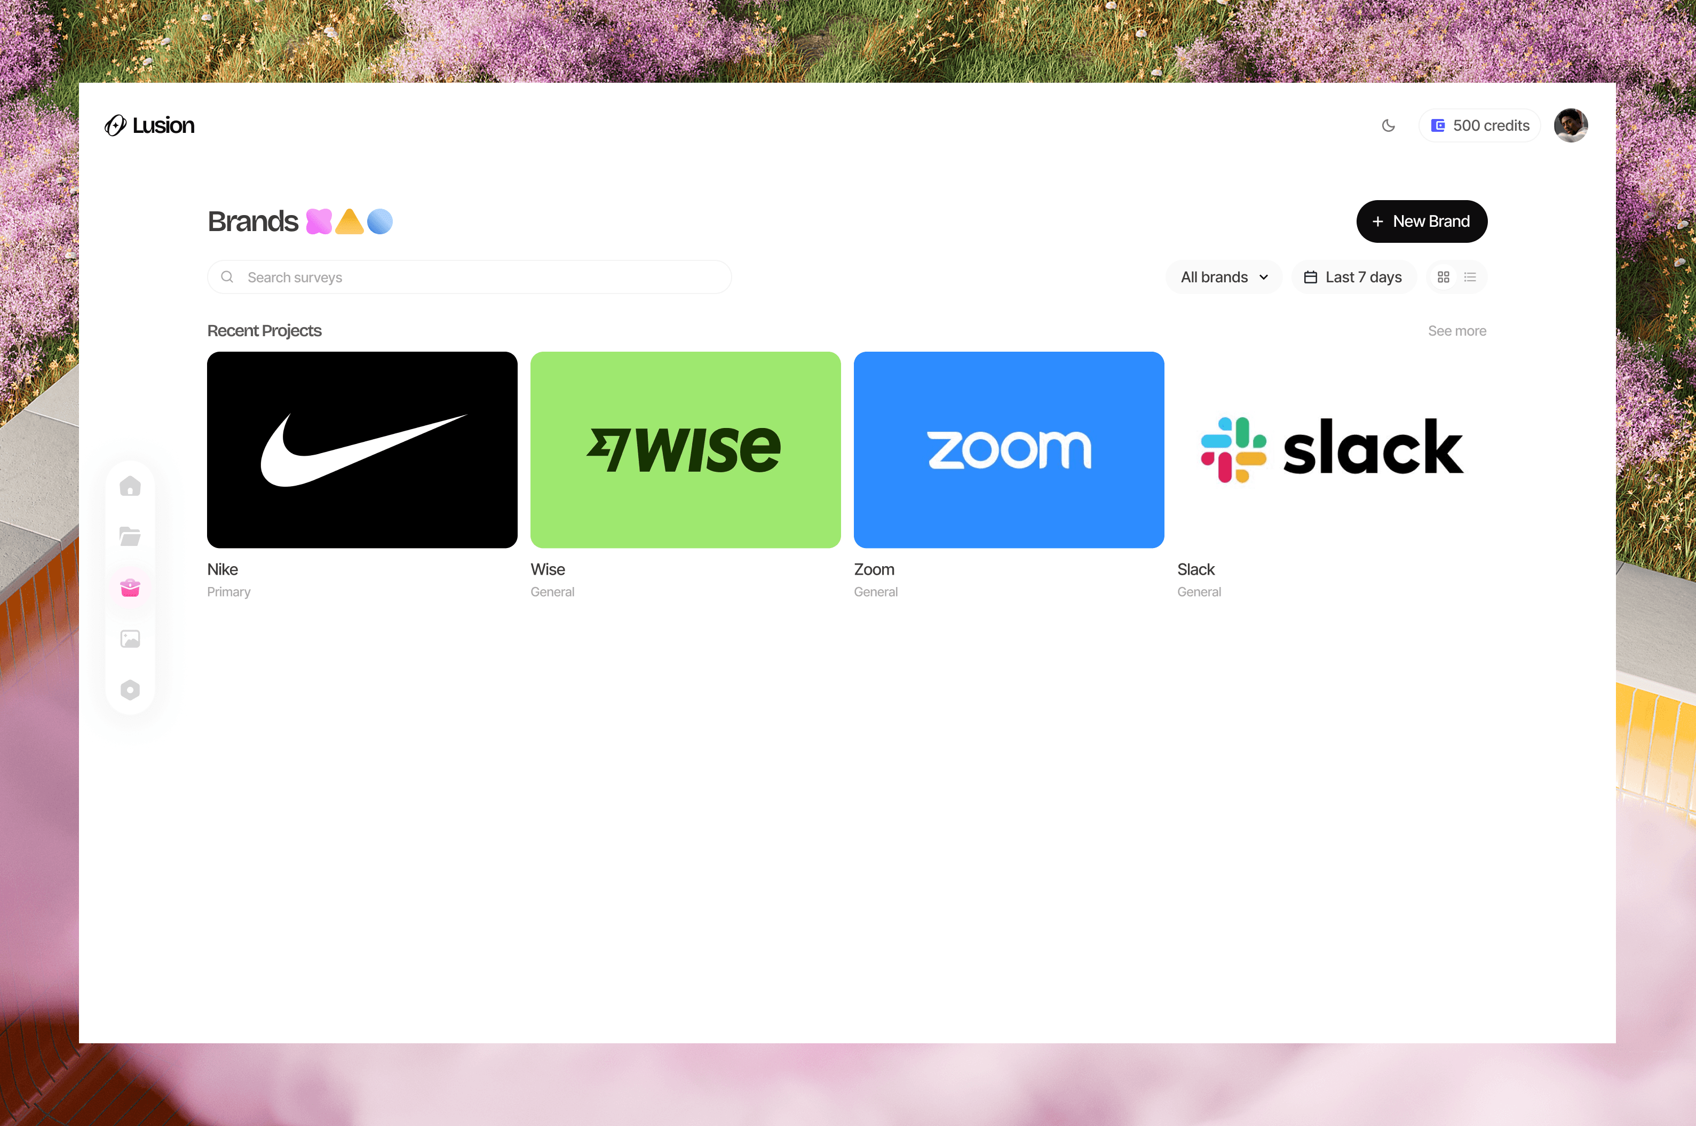View the 500 credits balance
Screen dimensions: 1696x1126
tap(1479, 125)
